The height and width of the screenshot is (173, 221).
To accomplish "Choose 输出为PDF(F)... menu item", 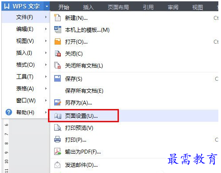I will (x=134, y=151).
